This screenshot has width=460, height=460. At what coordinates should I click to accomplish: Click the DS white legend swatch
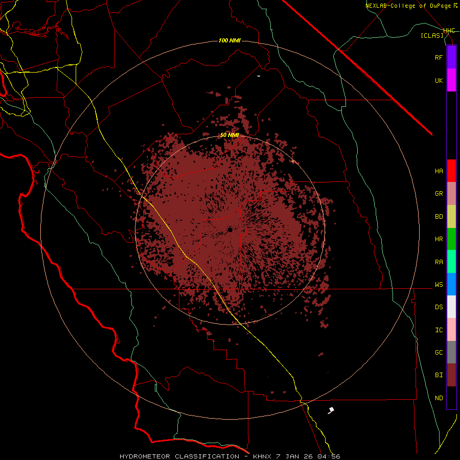pos(451,307)
